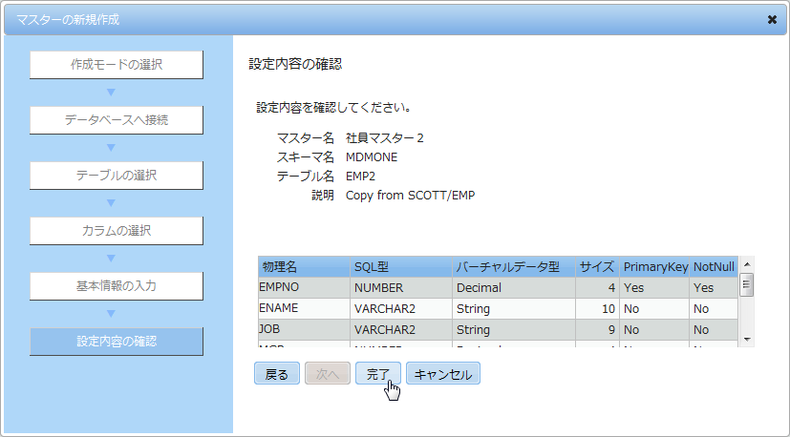Screen dimensions: 790x437
Task: Click PrimaryKey No in ENAME row
Action: [x=654, y=308]
